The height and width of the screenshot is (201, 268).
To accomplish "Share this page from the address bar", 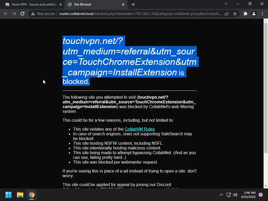I will click(227, 14).
